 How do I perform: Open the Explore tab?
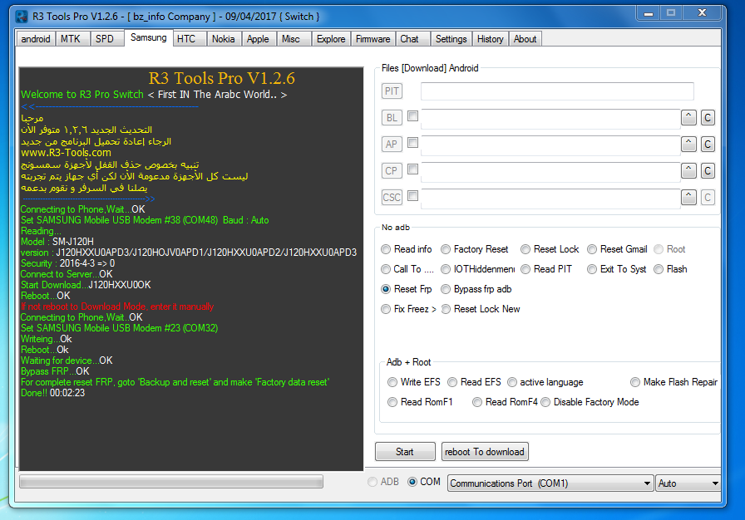[x=331, y=39]
